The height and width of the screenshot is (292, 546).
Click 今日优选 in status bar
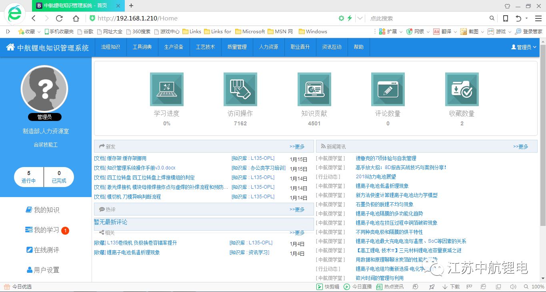(x=18, y=287)
